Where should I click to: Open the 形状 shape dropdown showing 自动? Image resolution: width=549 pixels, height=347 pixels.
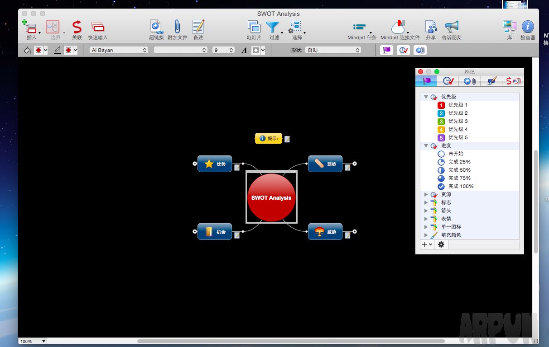[333, 50]
